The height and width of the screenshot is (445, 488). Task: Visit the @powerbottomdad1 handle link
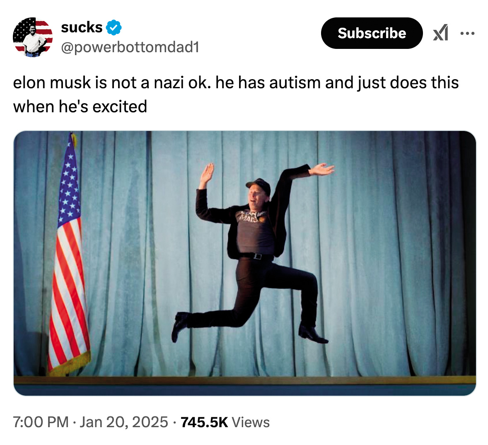click(130, 47)
